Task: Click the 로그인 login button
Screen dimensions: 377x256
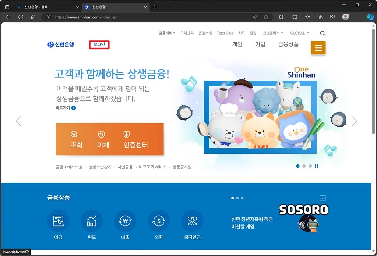Action: coord(99,45)
